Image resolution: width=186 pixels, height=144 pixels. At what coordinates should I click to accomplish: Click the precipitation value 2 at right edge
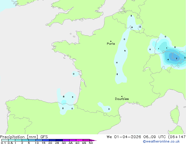tap(185, 58)
